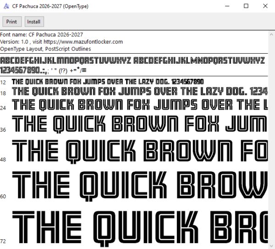This screenshot has height=249, width=275.
Task: Click the vertical scrollbar track
Action: point(271,140)
